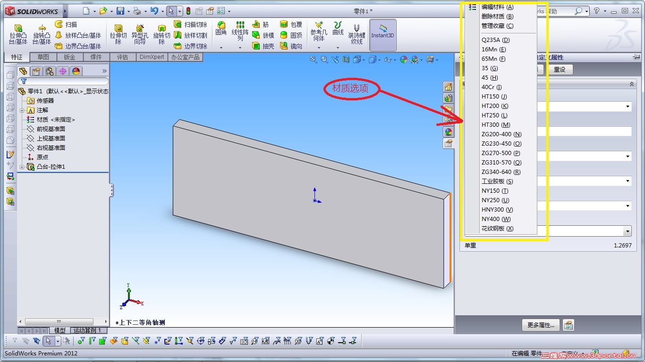The height and width of the screenshot is (362, 645).
Task: Expand the Undo dropdown arrow
Action: pyautogui.click(x=162, y=11)
